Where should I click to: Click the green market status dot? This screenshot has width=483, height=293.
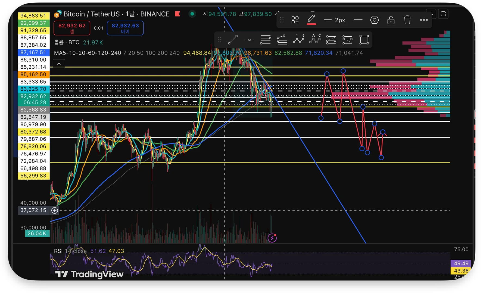pyautogui.click(x=192, y=14)
